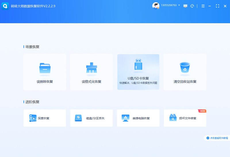The width and height of the screenshot is (230, 157).
Task: Open the 误删除恢复 folder icon
Action: click(x=45, y=68)
